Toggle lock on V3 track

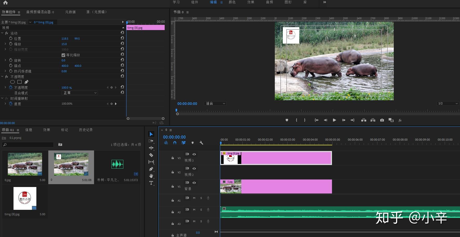click(173, 158)
